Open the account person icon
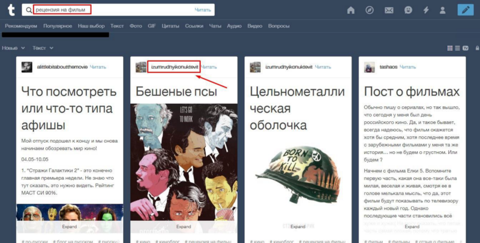Screen dimensions: 480x243 pyautogui.click(x=443, y=10)
